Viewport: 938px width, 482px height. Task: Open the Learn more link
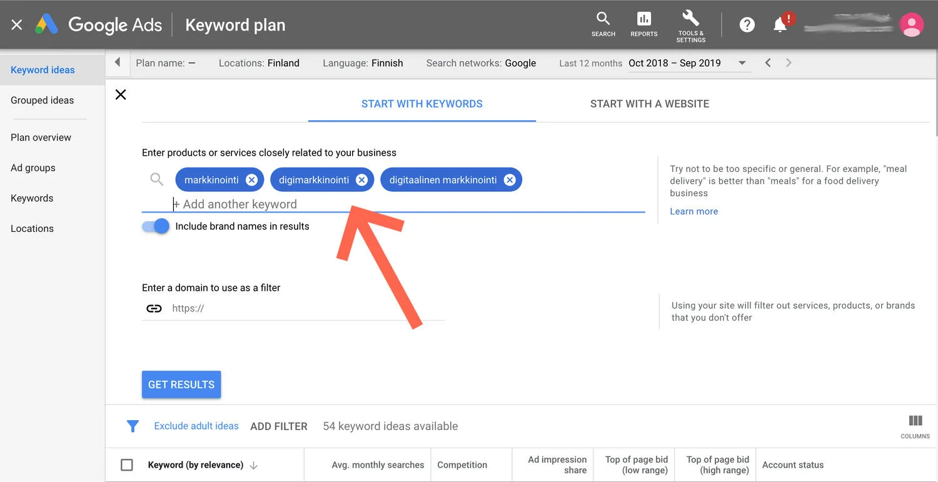693,211
